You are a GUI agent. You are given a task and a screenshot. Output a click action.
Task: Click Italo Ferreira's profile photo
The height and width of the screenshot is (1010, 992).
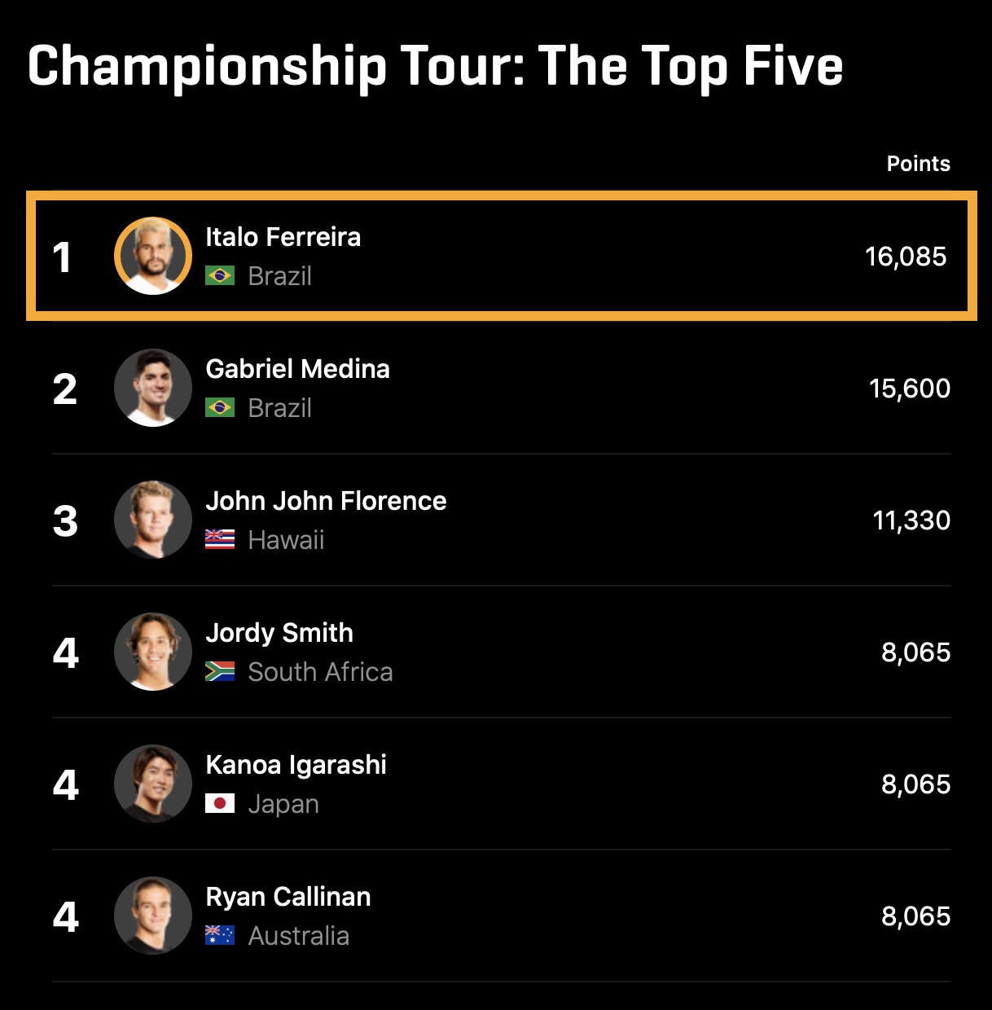(x=153, y=256)
